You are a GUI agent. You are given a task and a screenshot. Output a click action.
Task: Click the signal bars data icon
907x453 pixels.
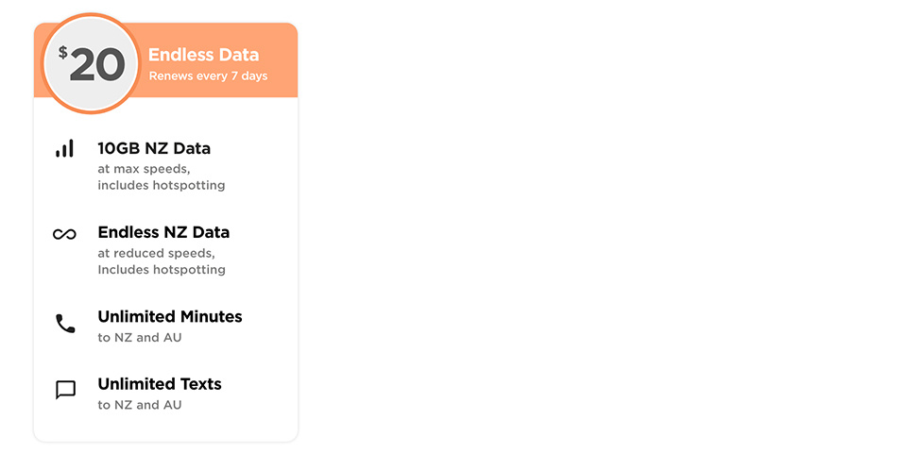click(65, 148)
